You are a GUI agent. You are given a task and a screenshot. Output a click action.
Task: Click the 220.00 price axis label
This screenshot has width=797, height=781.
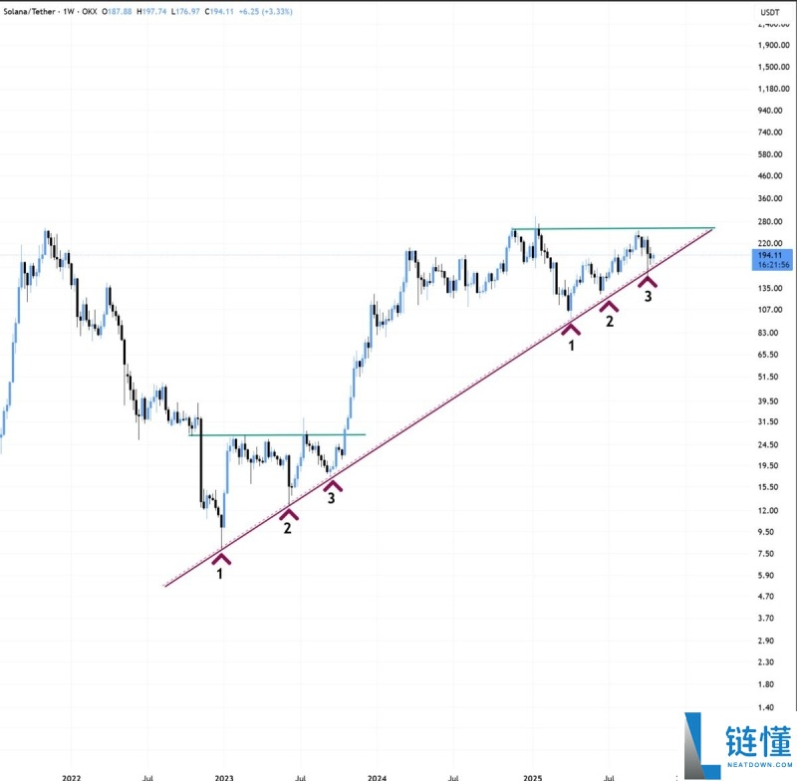point(770,243)
